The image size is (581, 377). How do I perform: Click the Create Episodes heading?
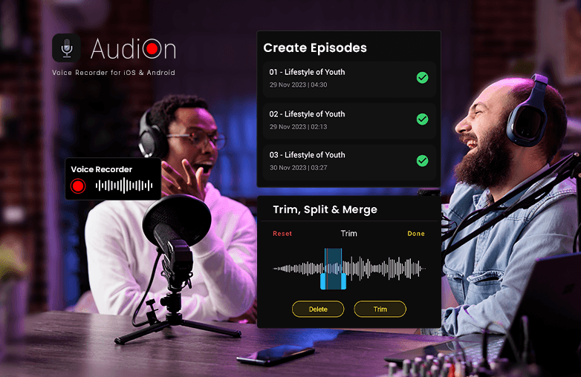tap(315, 47)
